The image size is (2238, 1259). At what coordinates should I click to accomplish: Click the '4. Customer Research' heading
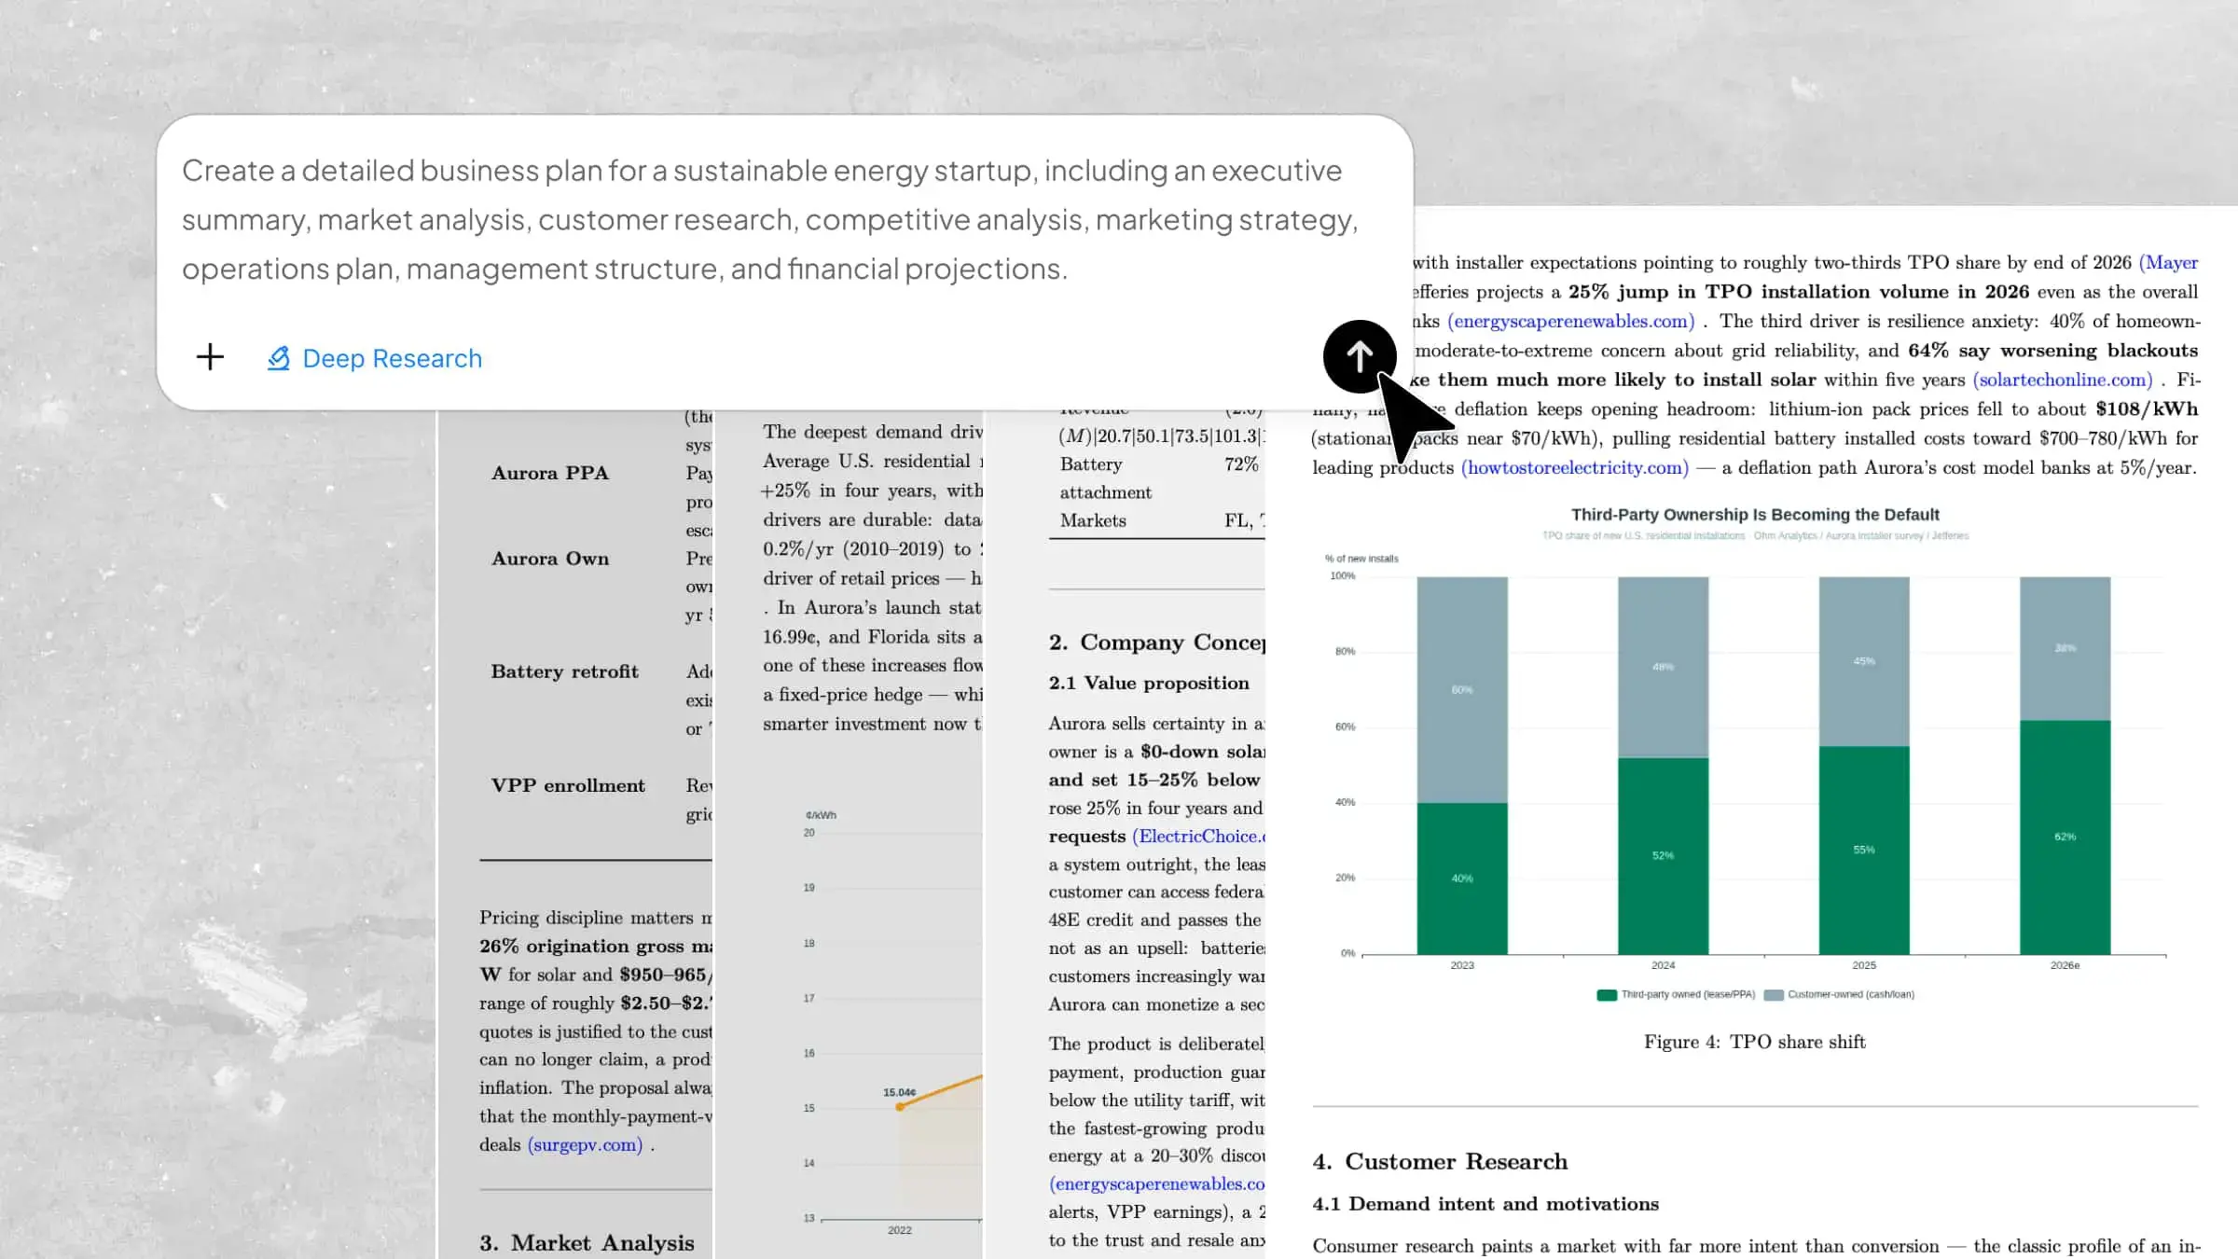click(x=1440, y=1161)
